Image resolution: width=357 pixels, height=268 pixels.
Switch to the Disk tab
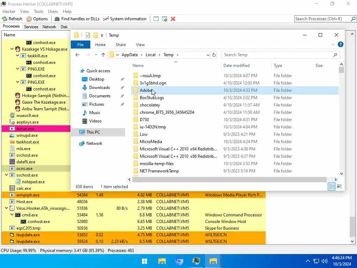pos(64,27)
